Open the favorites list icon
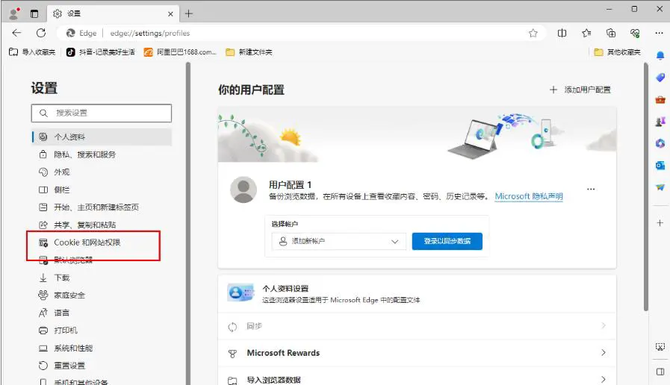The height and width of the screenshot is (385, 670). [x=586, y=33]
